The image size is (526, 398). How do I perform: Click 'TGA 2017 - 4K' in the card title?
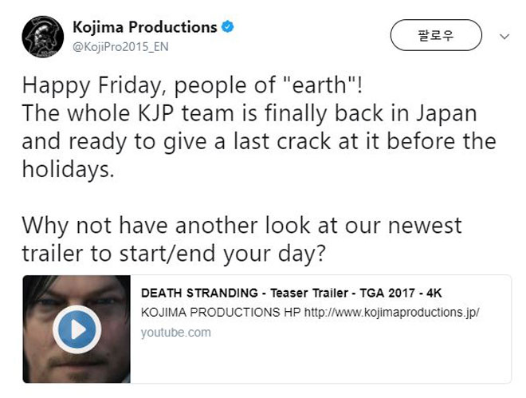point(401,293)
